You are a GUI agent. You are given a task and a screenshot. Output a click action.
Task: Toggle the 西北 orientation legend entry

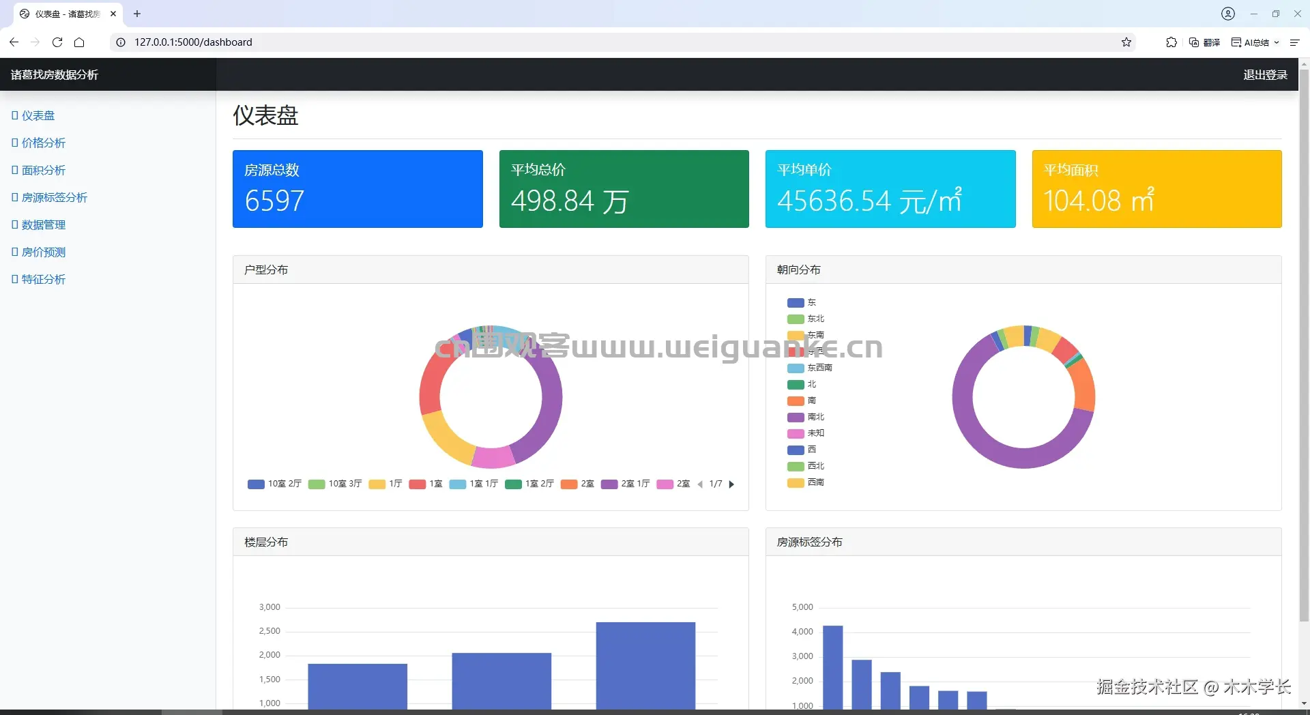[x=806, y=466]
